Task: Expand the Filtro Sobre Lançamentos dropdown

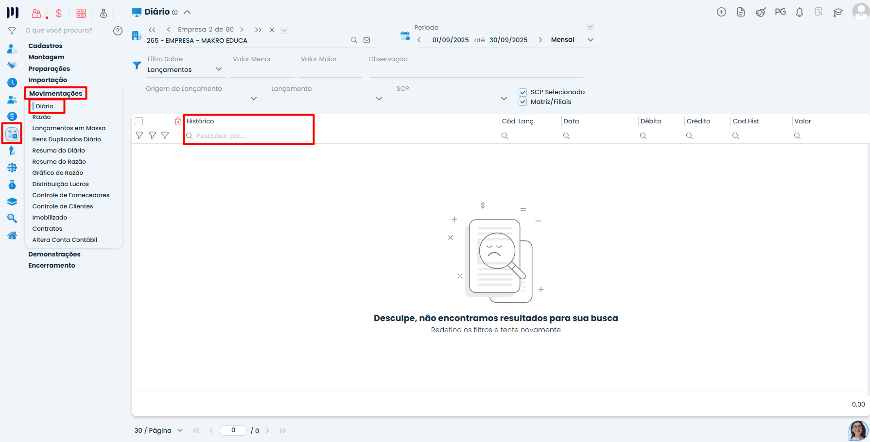Action: coord(219,69)
